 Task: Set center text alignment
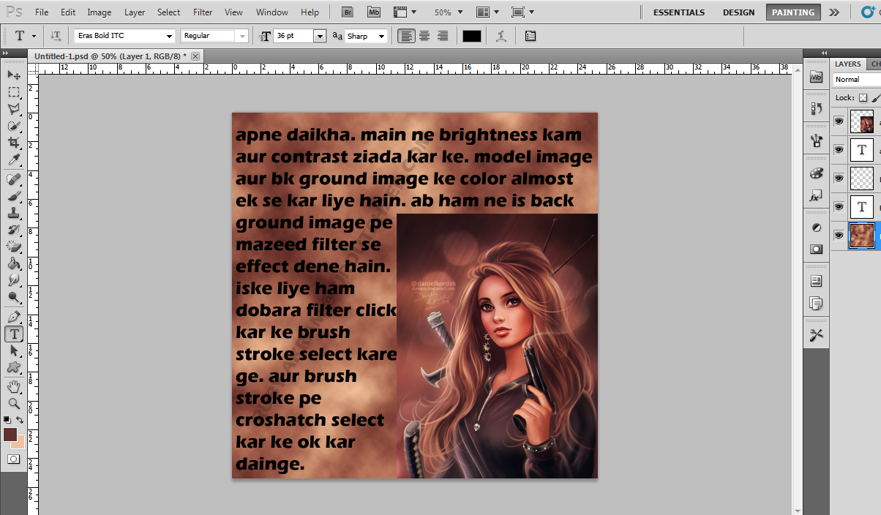(x=424, y=36)
